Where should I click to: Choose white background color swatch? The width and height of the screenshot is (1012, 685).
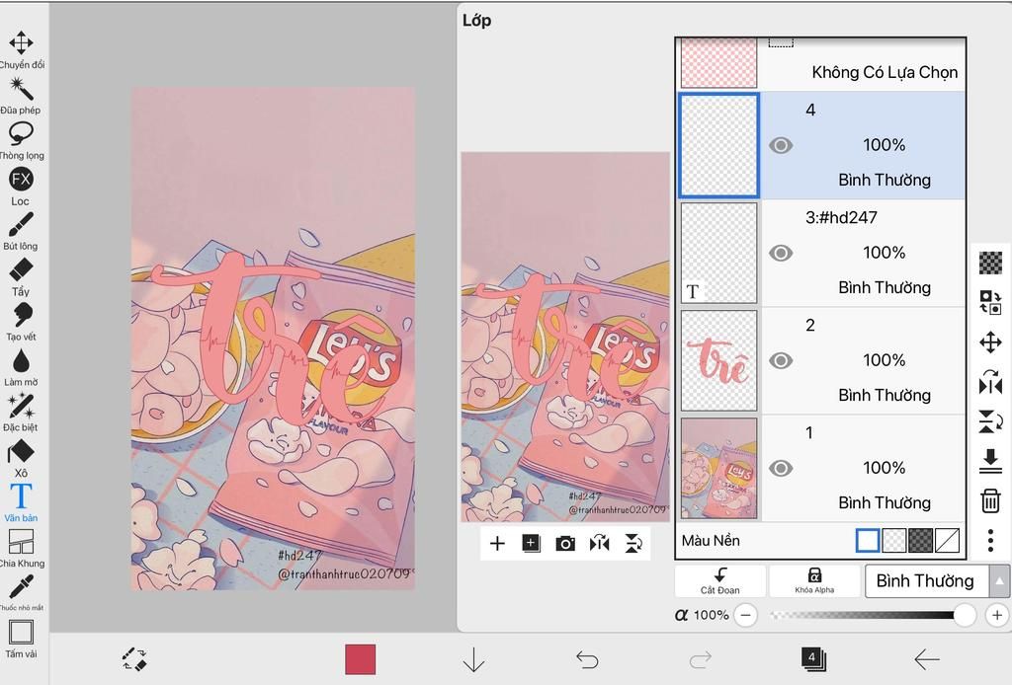pos(867,541)
